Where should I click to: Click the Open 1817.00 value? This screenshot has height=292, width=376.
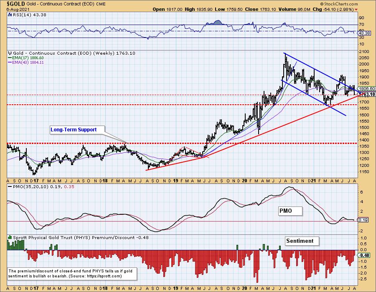click(x=168, y=9)
